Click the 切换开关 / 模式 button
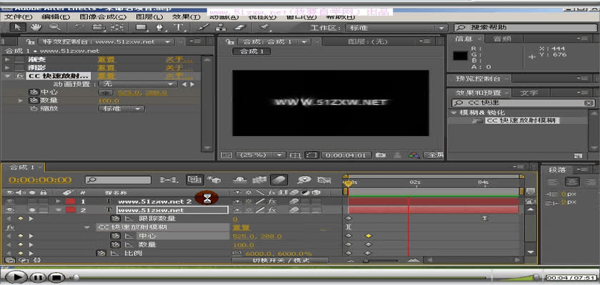 point(280,260)
